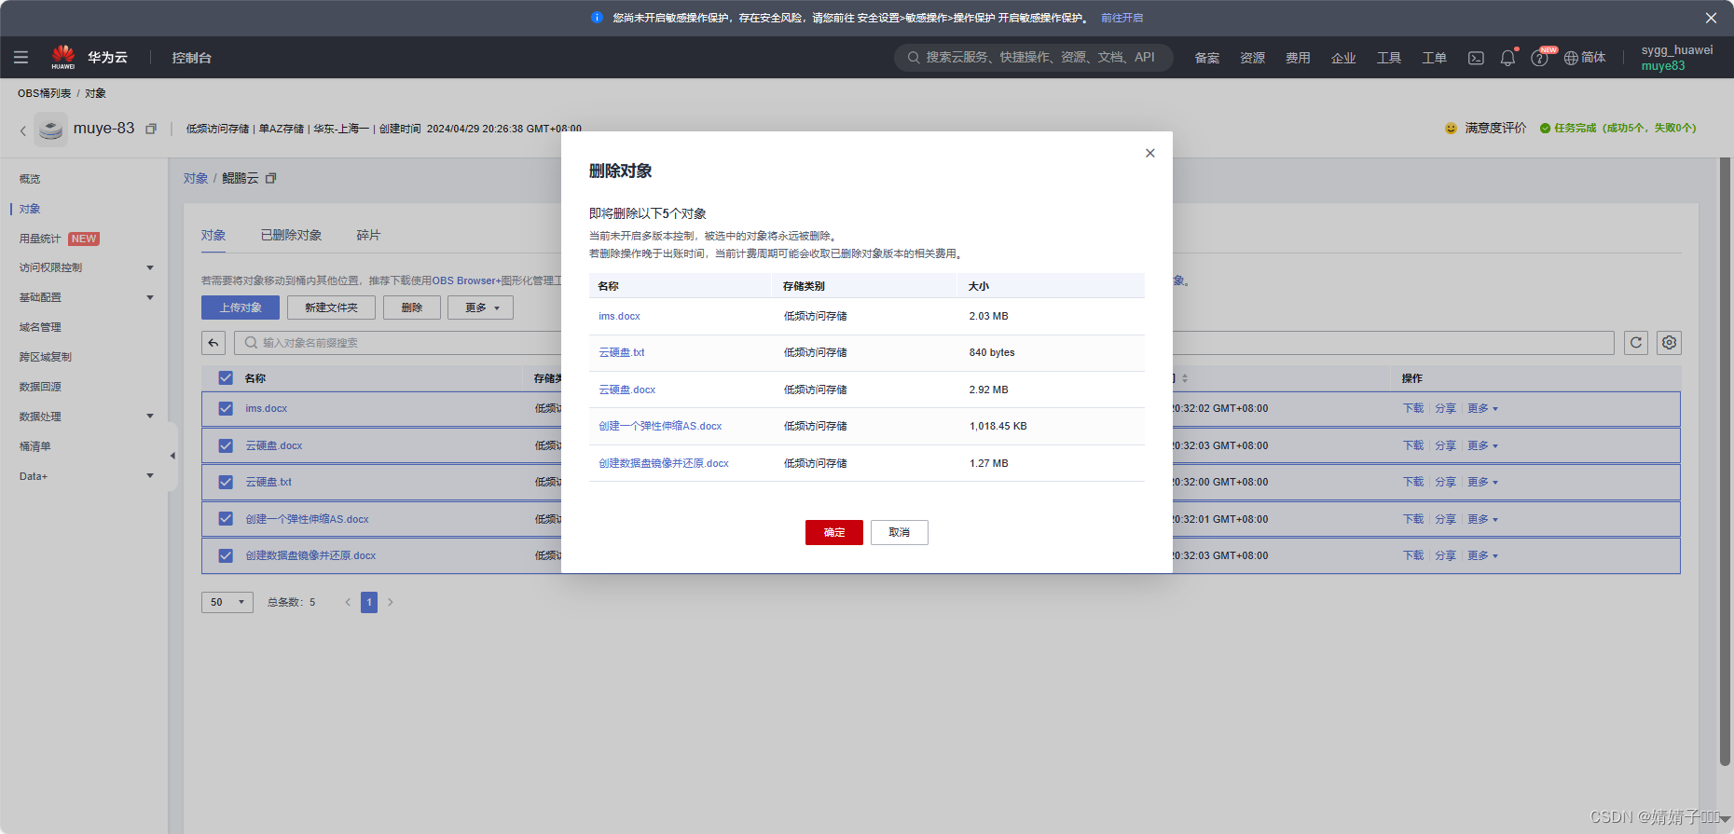Image resolution: width=1734 pixels, height=834 pixels.
Task: Copy the folder path 鲲鹏云
Action: coord(271,178)
